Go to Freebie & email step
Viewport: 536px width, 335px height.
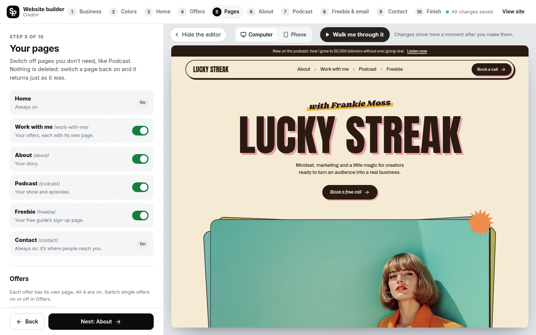tap(345, 12)
